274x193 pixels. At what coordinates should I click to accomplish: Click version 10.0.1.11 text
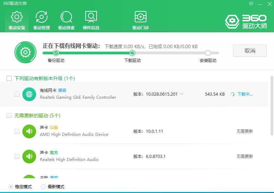[154, 131]
